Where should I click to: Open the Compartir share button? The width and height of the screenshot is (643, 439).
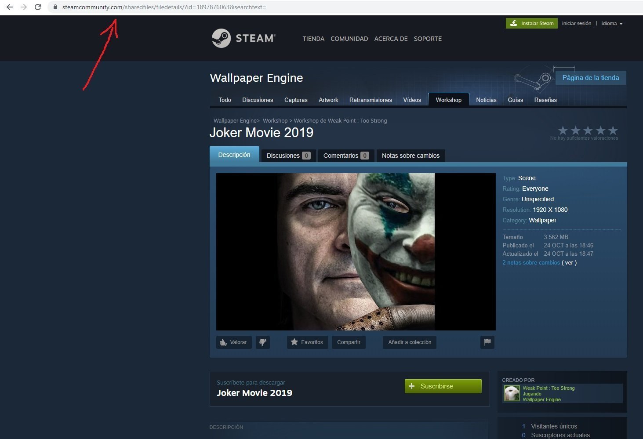(x=349, y=342)
